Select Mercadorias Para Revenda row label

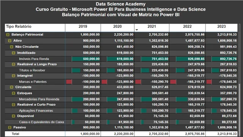click(39, 99)
